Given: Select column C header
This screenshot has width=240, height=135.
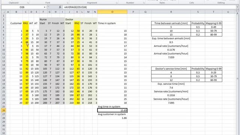Looking at the screenshot, I should point(25,12).
